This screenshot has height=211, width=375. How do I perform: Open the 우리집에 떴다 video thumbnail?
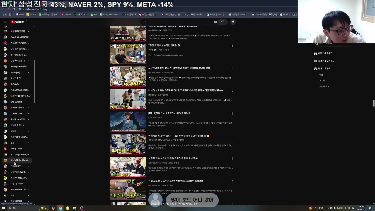[128, 144]
